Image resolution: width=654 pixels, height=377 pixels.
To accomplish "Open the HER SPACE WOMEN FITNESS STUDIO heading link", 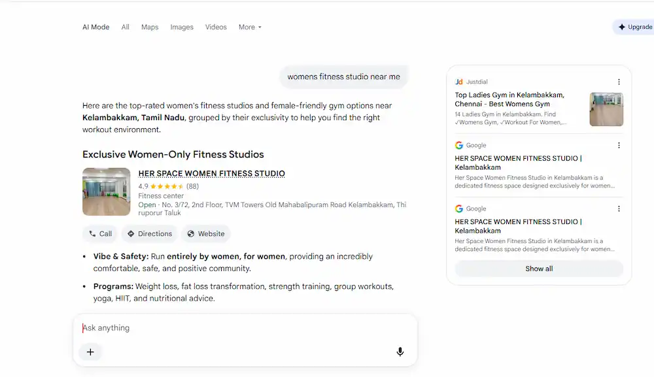I will pyautogui.click(x=211, y=173).
